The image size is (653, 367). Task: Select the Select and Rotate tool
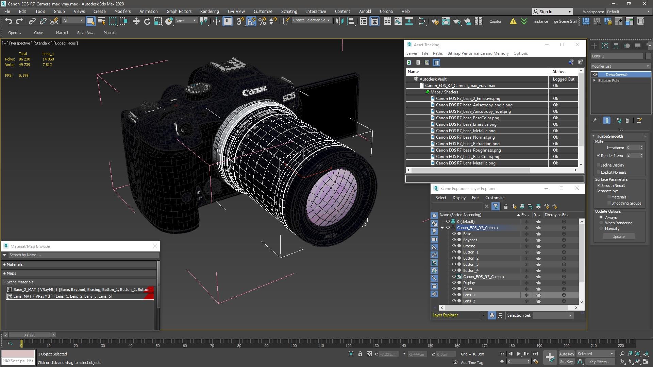point(147,21)
